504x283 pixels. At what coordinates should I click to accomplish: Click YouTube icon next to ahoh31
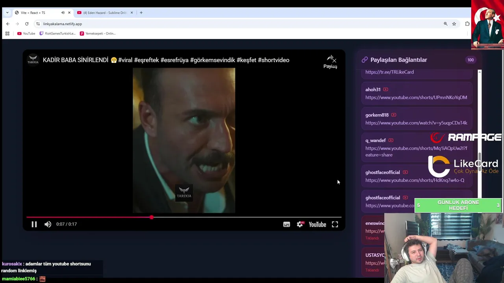(x=385, y=90)
